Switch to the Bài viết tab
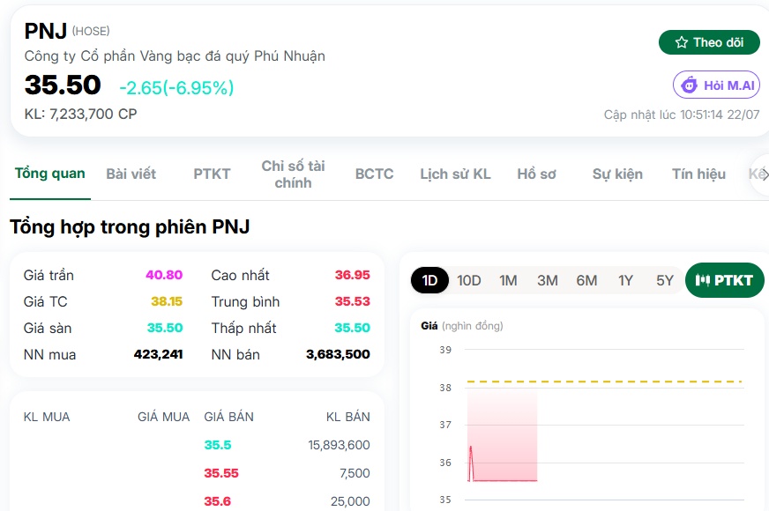 131,174
